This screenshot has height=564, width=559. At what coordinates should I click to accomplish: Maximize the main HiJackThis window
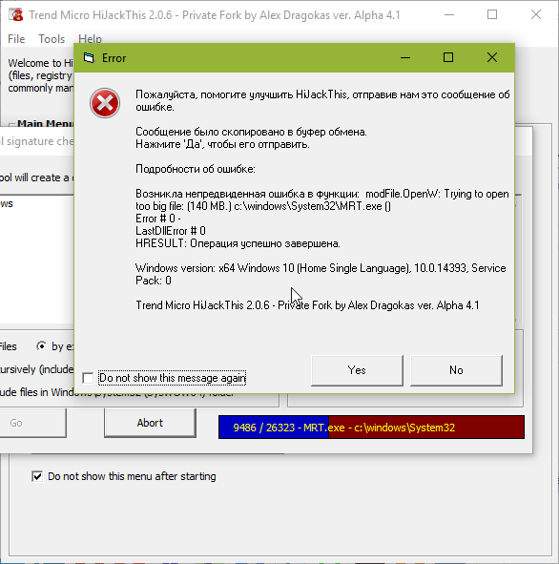pyautogui.click(x=492, y=14)
